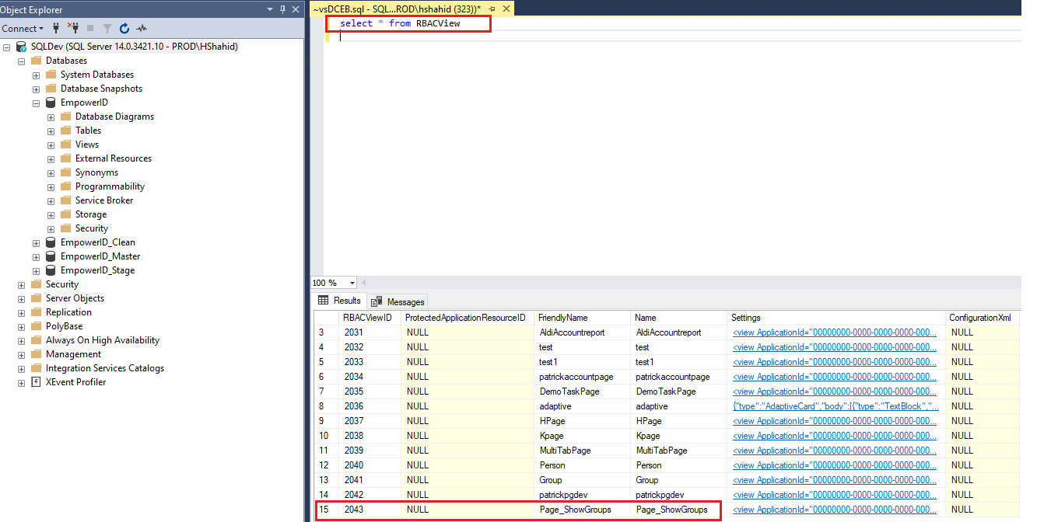This screenshot has height=522, width=1037.
Task: Click the FriendlyName column header
Action: tap(582, 318)
